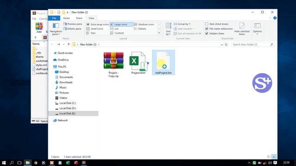The image size is (296, 166).
Task: Choose Extra large icons layout
Action: 98,24
